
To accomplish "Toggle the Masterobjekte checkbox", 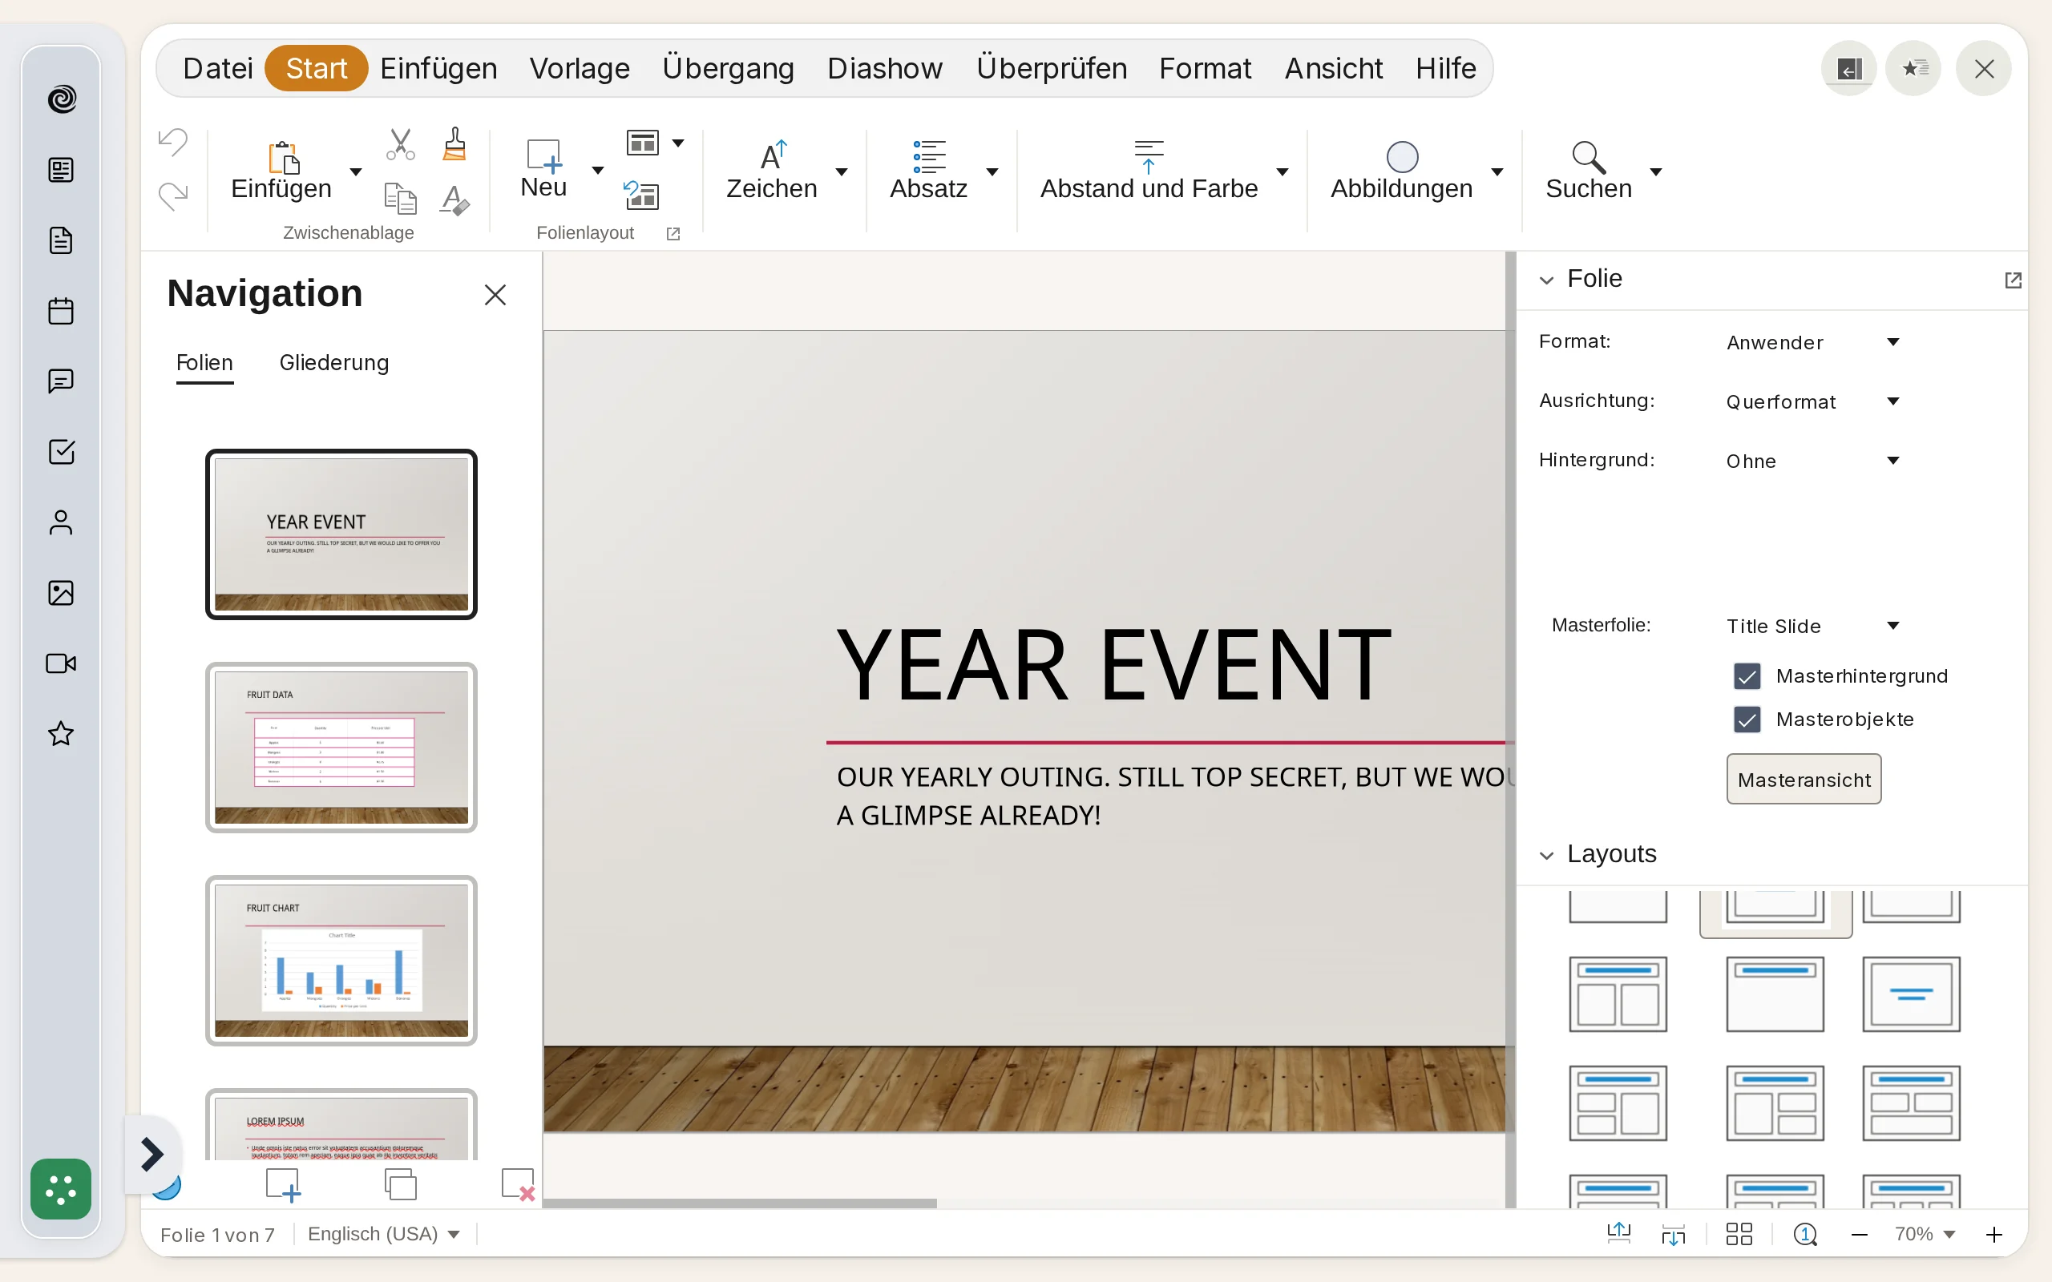I will 1747,720.
